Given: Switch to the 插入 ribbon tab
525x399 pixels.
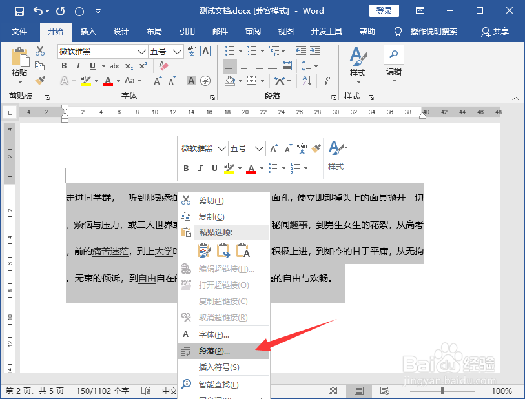Looking at the screenshot, I should pos(88,31).
